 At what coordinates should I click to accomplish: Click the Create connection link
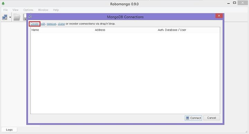click(35, 24)
